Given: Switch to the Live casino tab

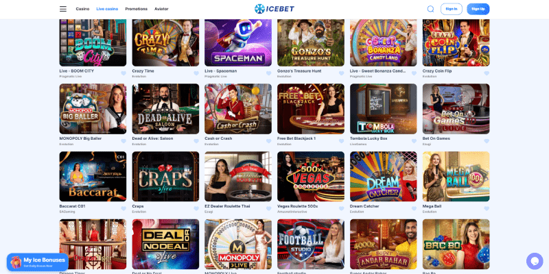Looking at the screenshot, I should pos(107,9).
